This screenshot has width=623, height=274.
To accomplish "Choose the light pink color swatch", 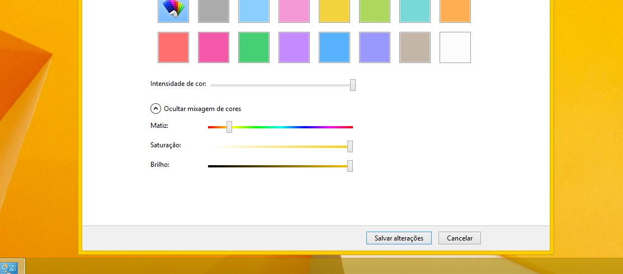I will [x=294, y=11].
